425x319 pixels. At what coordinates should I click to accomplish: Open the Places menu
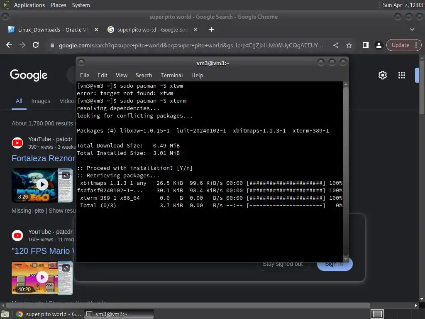(58, 5)
